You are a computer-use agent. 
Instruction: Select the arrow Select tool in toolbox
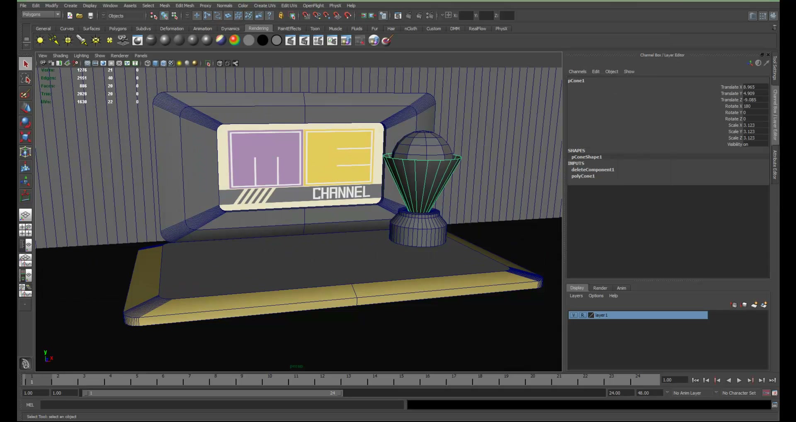25,64
